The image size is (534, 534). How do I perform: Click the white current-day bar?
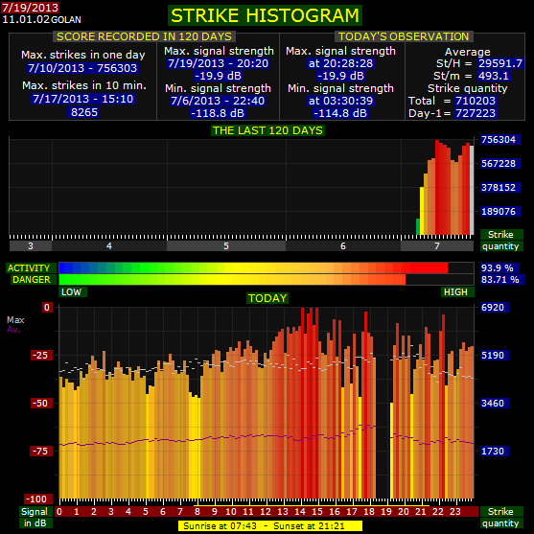472,190
